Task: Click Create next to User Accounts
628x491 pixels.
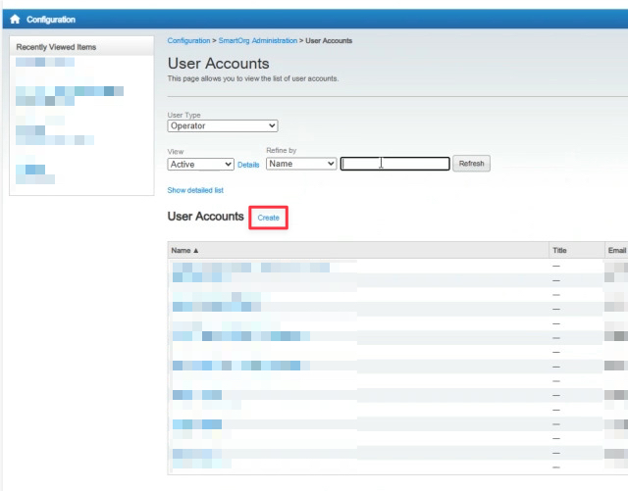Action: [x=268, y=218]
